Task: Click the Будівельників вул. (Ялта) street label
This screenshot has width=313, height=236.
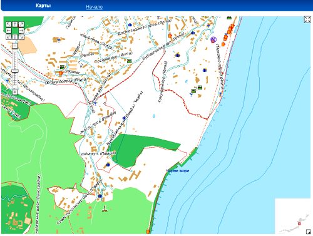Action: click(x=163, y=46)
